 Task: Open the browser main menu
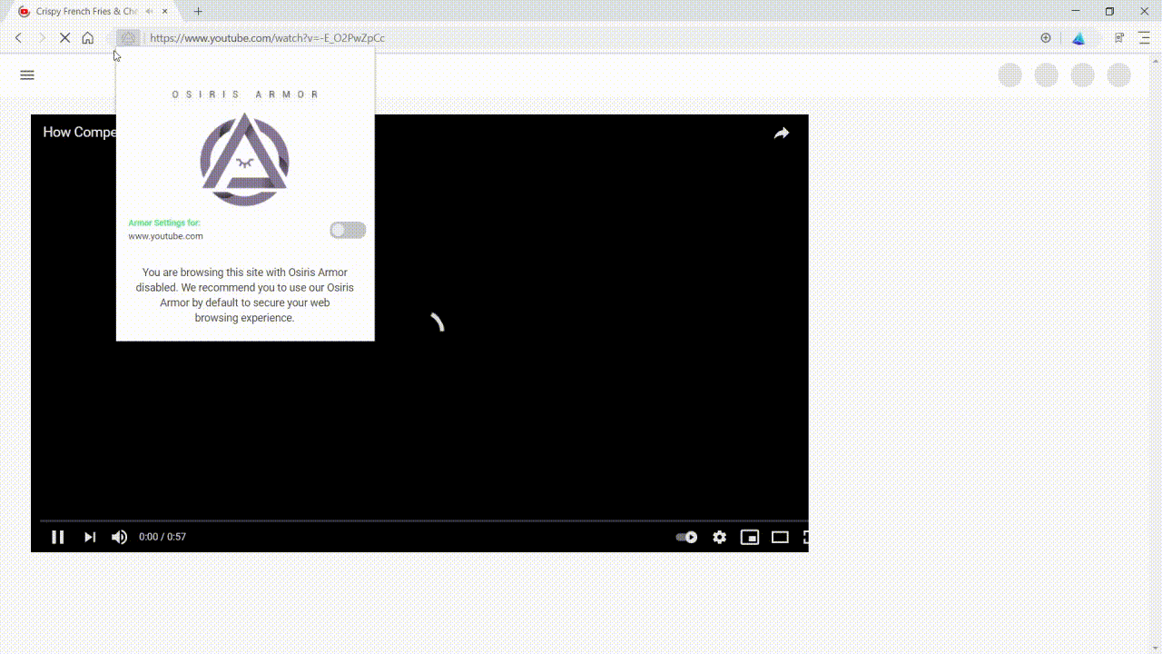pos(1144,38)
